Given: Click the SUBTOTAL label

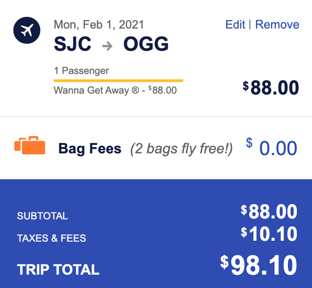Looking at the screenshot, I should [x=42, y=216].
